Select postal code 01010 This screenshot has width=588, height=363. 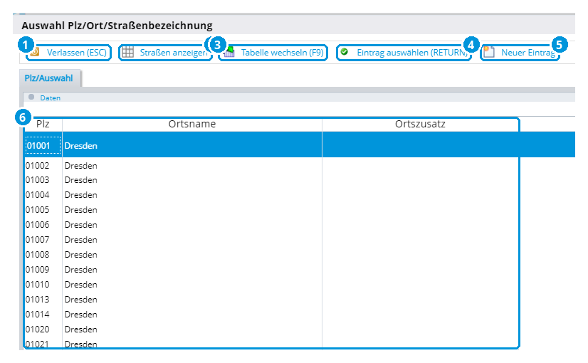point(38,285)
